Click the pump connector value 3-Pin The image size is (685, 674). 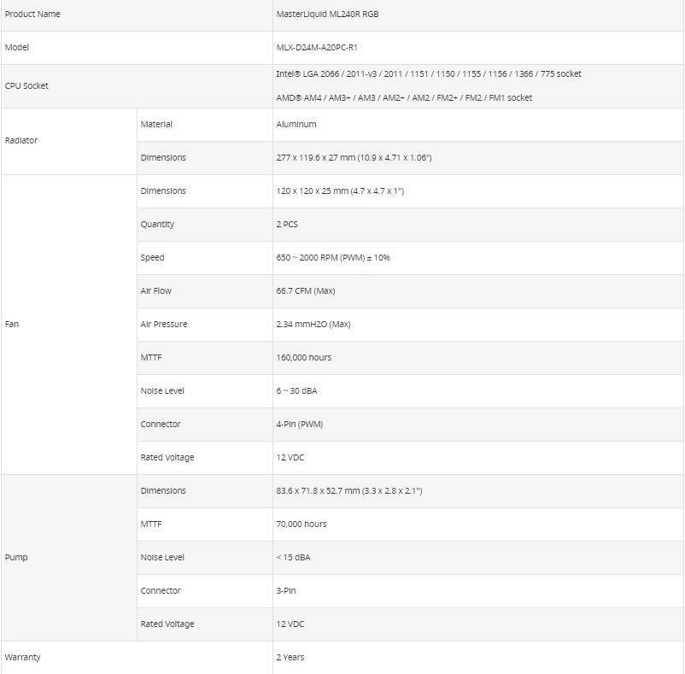(286, 591)
